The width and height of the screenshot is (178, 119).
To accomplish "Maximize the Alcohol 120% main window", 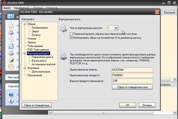I will pyautogui.click(x=169, y=3).
